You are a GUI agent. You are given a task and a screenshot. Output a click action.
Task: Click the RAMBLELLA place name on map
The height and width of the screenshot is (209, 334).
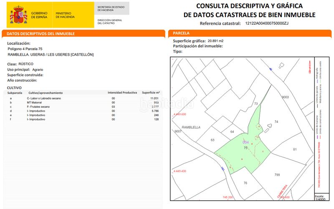point(191,127)
